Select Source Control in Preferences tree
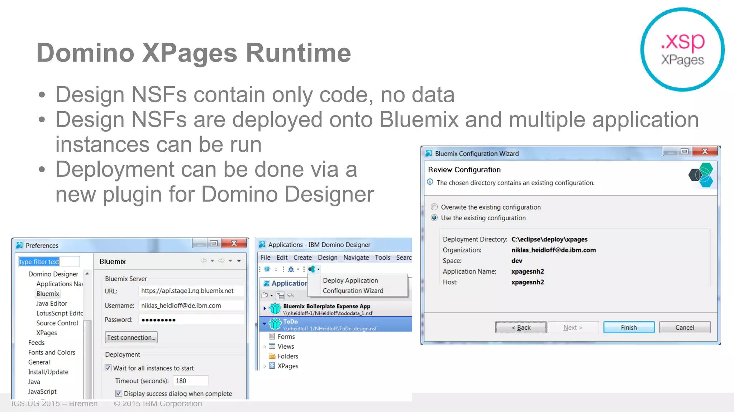Viewport: 734px width, 412px height. pos(57,323)
